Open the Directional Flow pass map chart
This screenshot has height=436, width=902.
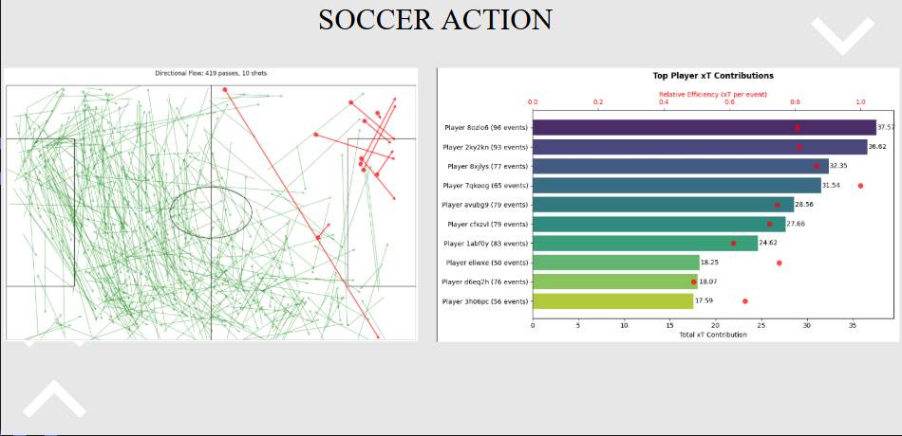pyautogui.click(x=211, y=204)
